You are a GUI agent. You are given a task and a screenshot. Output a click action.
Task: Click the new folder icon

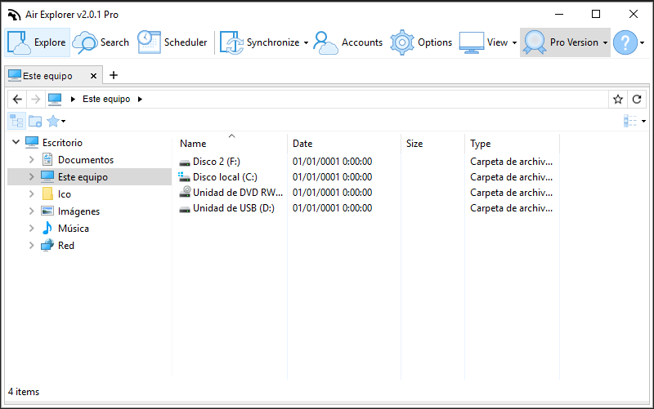pos(35,121)
